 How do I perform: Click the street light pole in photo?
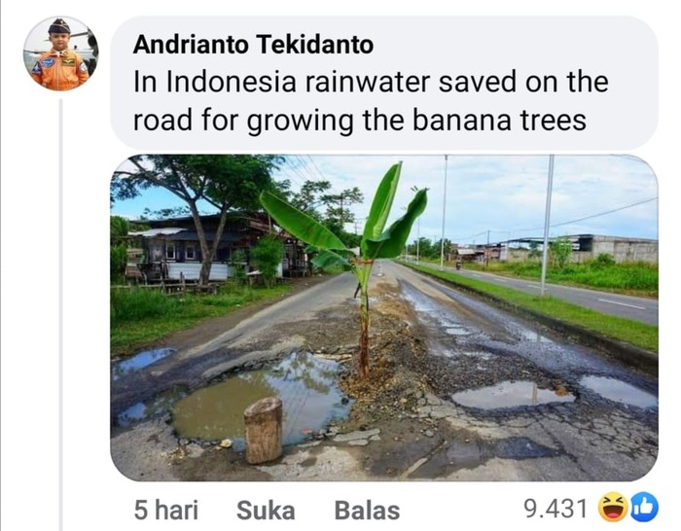547,226
